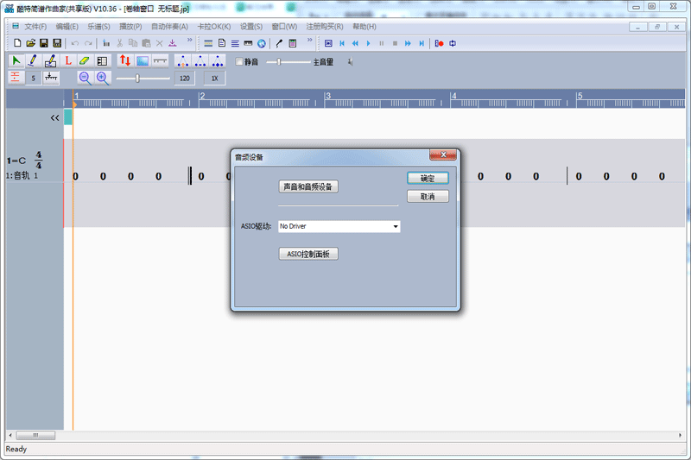
Task: Expand the first toolbar overflow chevron
Action: pos(189,40)
